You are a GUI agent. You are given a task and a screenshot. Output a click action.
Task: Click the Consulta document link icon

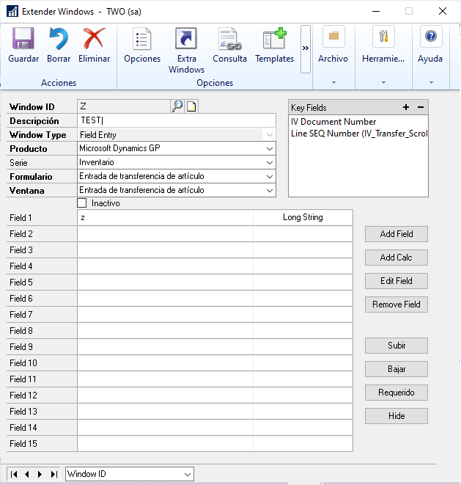point(229,39)
